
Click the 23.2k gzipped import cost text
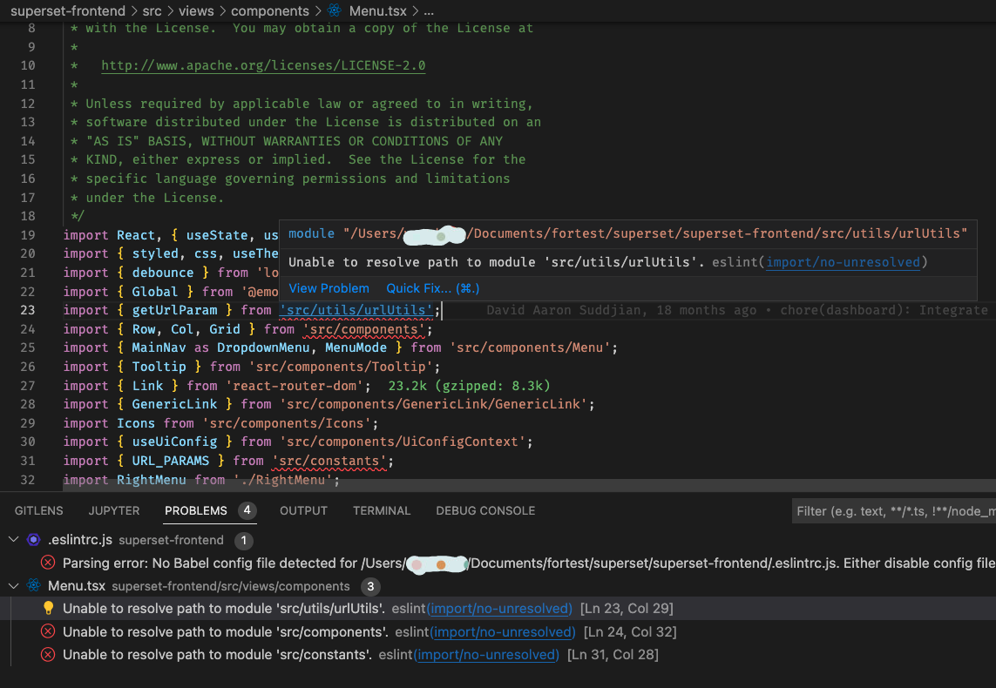(x=469, y=385)
